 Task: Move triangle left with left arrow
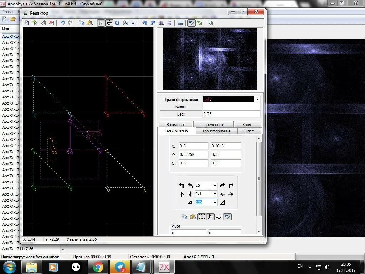click(x=222, y=194)
